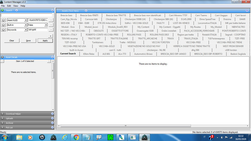The height and width of the screenshot is (141, 251).
Task: Click the kuid value input field
Action: coord(38,20)
